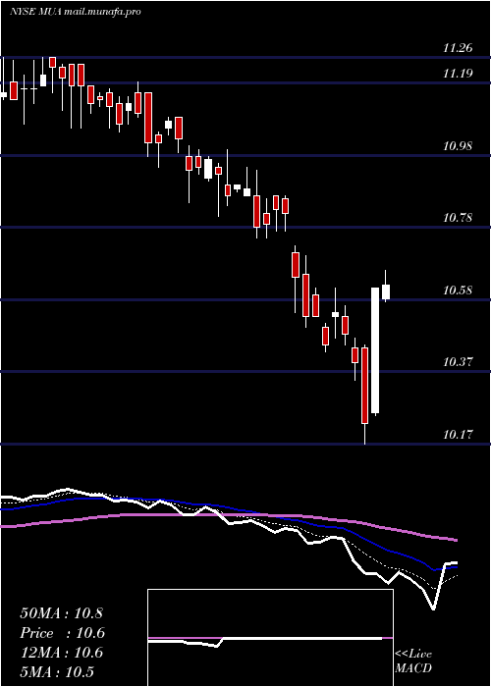The width and height of the screenshot is (491, 687).
Task: Click the 10.37 price level label
Action: (458, 362)
